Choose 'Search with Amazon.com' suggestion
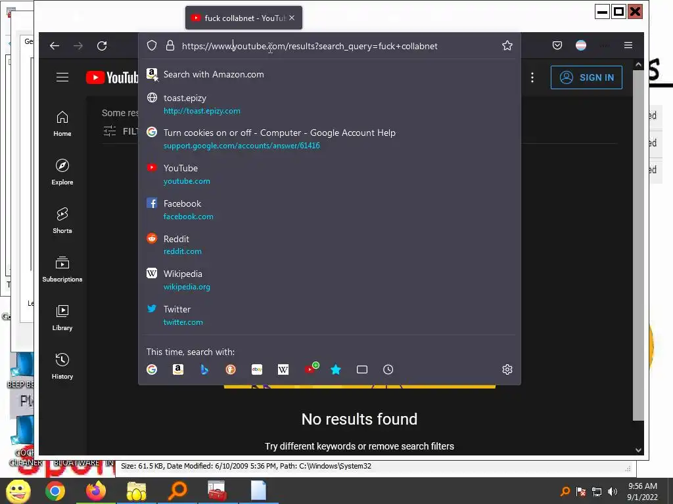This screenshot has width=673, height=504. tap(329, 74)
